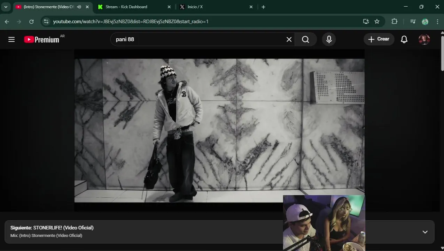The image size is (444, 251).
Task: Open media controls icon in toolbar
Action: coord(413,22)
